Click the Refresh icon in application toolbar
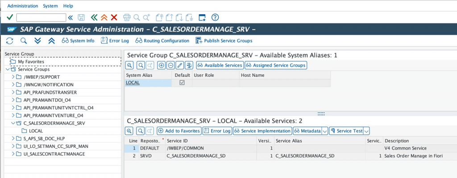Viewport: 457px width, 178px height. (x=10, y=41)
